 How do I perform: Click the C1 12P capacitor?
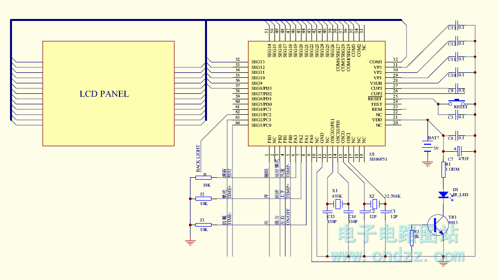pos(385,212)
